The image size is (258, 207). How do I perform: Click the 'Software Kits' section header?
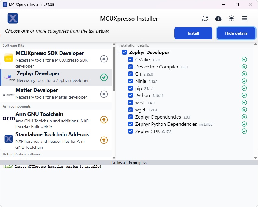[x=13, y=45]
